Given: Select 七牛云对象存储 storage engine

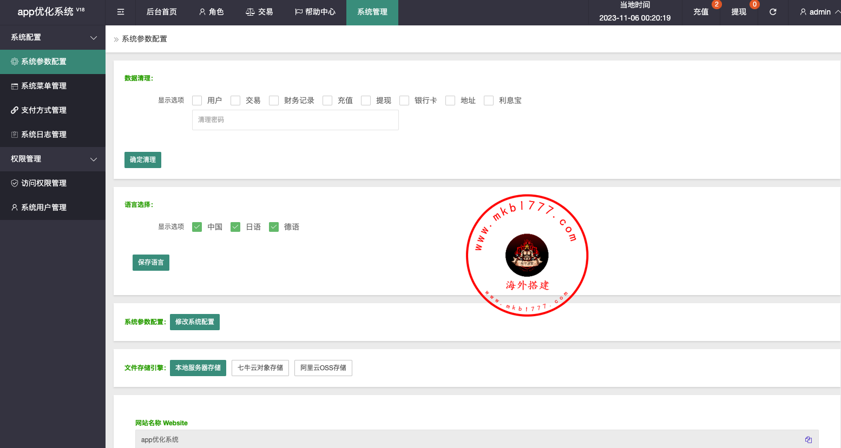Looking at the screenshot, I should point(260,368).
